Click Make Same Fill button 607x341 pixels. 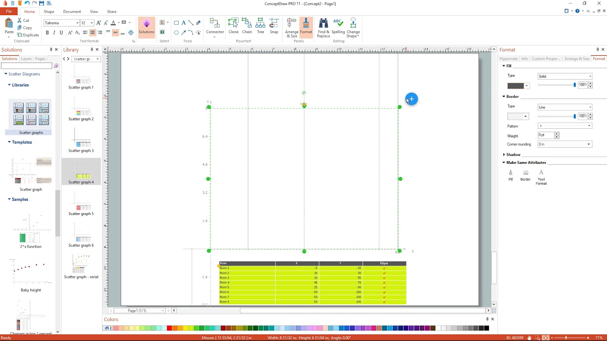(x=511, y=176)
